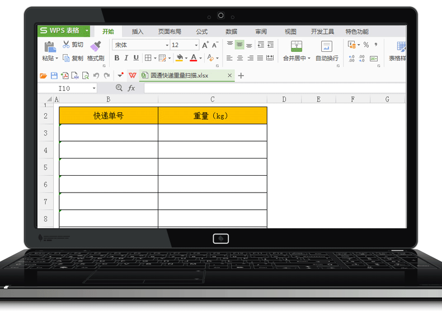Click the Copy (复制) button

coord(73,58)
